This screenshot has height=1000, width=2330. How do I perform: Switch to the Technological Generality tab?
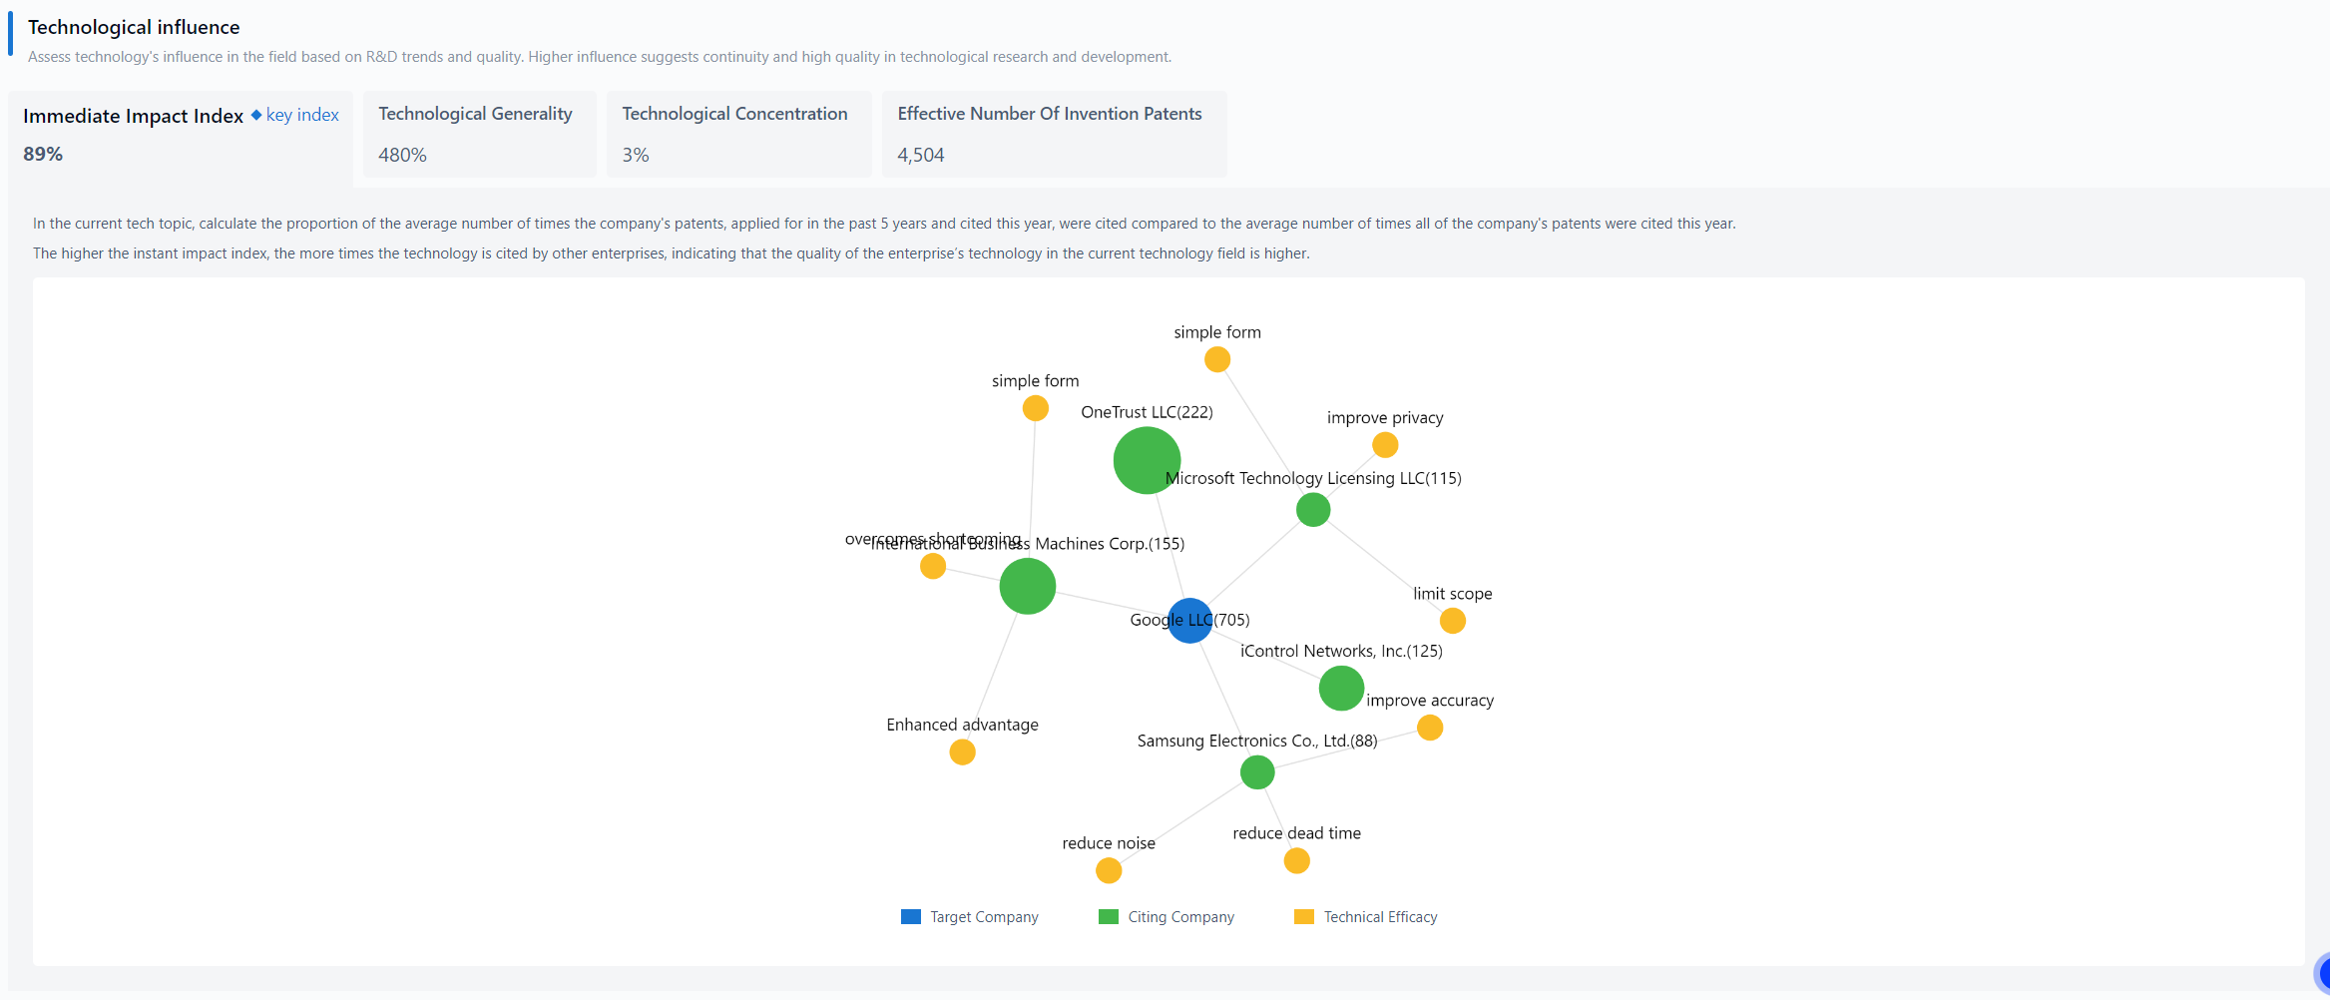(479, 134)
